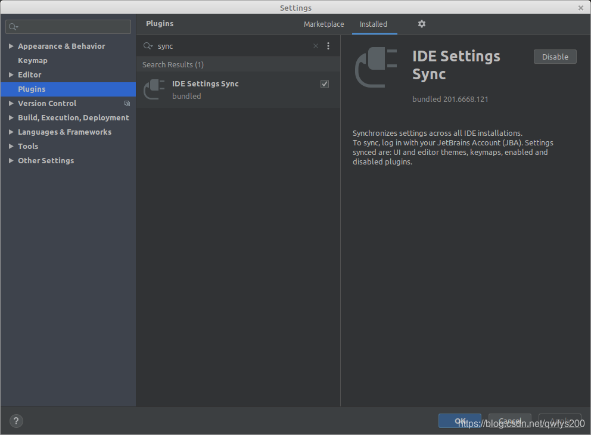Click the Appearance & Behavior label
Viewport: 591px width, 435px height.
[x=61, y=46]
